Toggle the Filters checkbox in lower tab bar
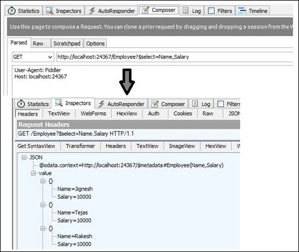 coord(220,104)
